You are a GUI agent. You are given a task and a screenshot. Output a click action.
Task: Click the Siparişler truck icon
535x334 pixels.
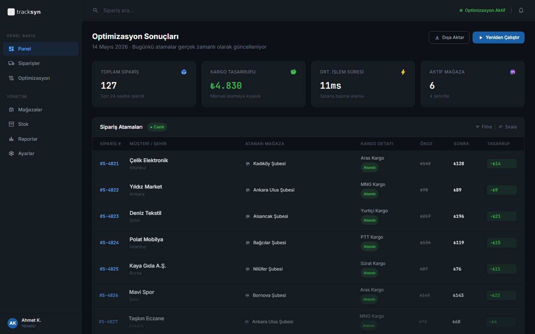point(11,63)
